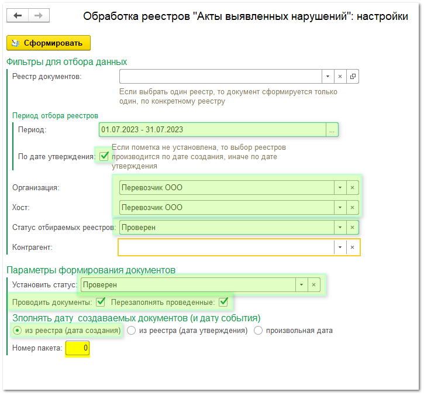Open period picker with ellipsis button
Image resolution: width=424 pixels, height=395 pixels.
point(332,130)
